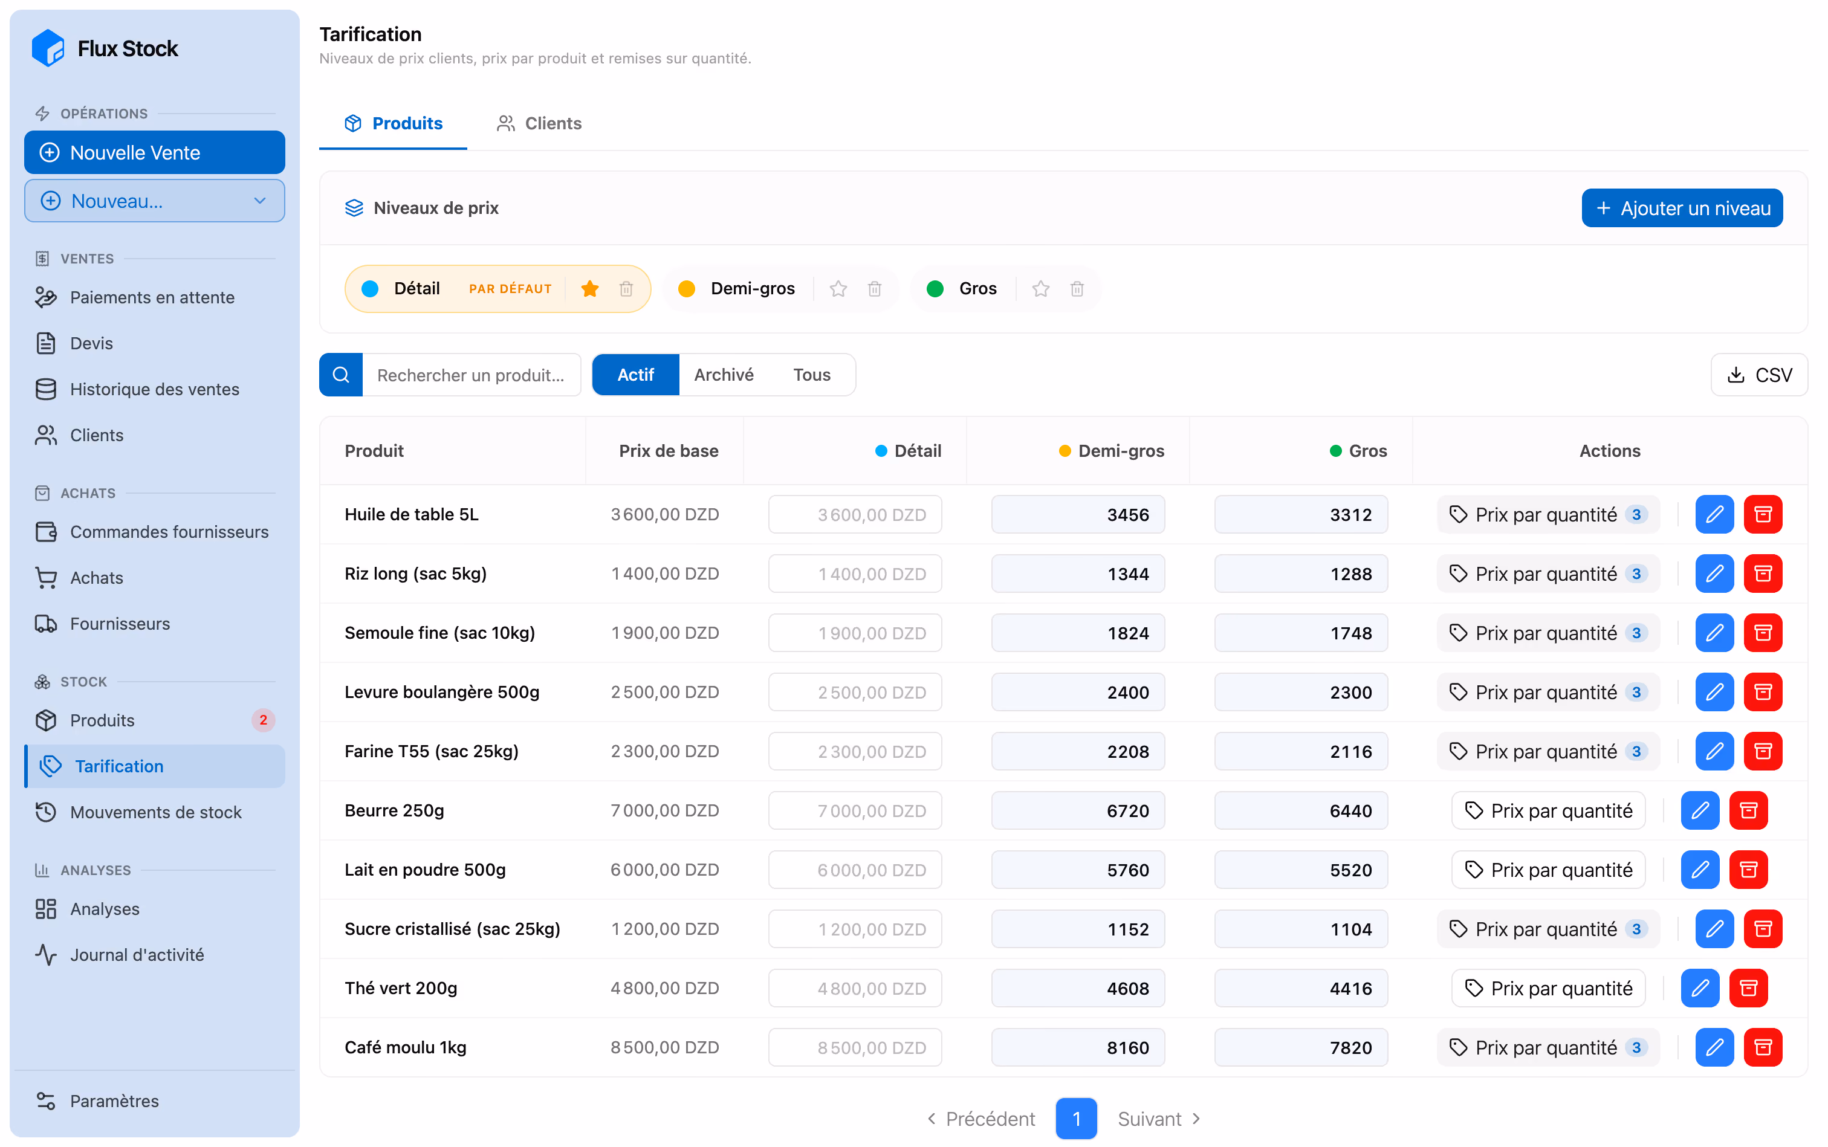Archive Semoule fine (sac 10kg) red icon
This screenshot has height=1147, width=1828.
pos(1763,633)
